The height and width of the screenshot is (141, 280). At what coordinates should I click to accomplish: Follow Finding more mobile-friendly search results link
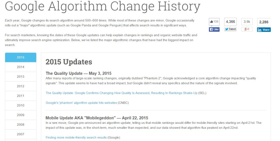(76, 137)
